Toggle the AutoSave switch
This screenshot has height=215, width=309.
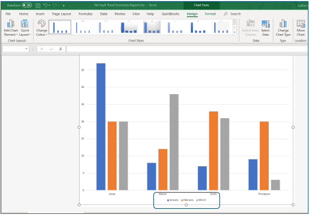click(x=27, y=6)
